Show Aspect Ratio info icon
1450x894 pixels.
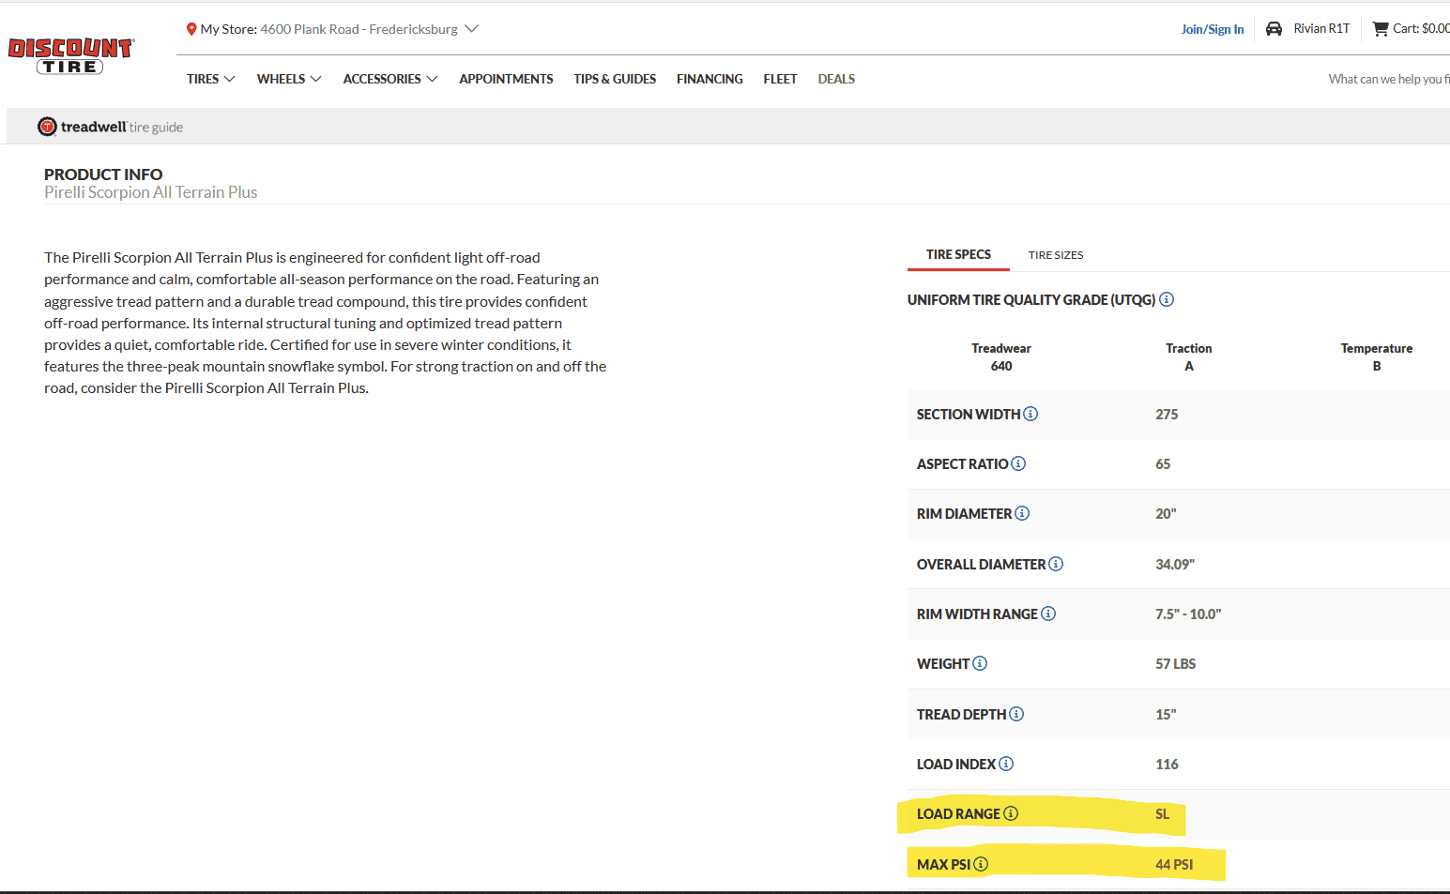(1018, 463)
